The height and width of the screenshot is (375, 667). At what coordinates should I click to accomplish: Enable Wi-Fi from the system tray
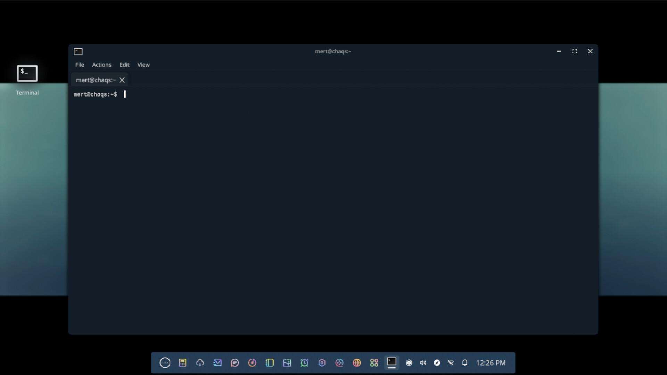tap(451, 362)
